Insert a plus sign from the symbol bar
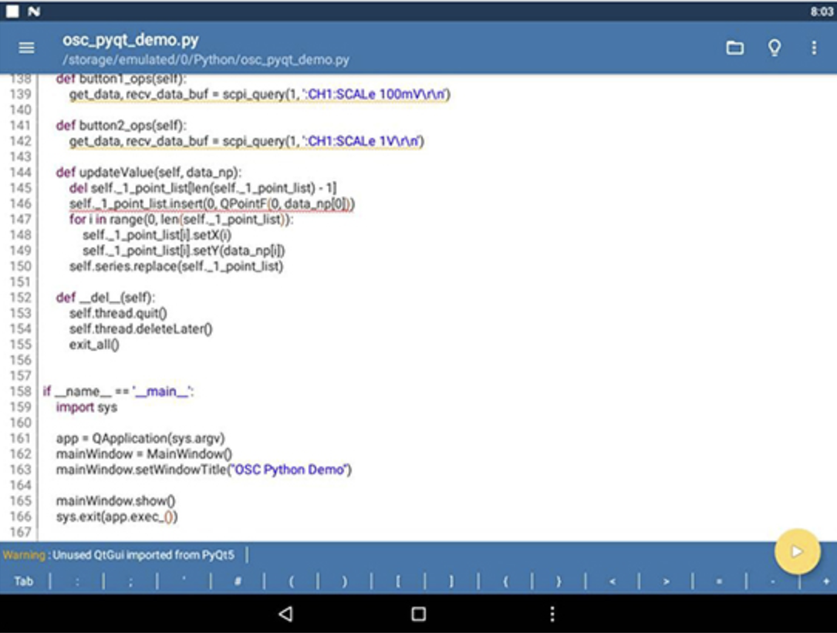The height and width of the screenshot is (633, 837). point(825,581)
